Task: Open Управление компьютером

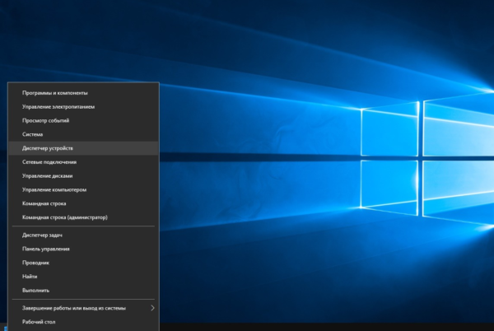Action: coord(83,190)
